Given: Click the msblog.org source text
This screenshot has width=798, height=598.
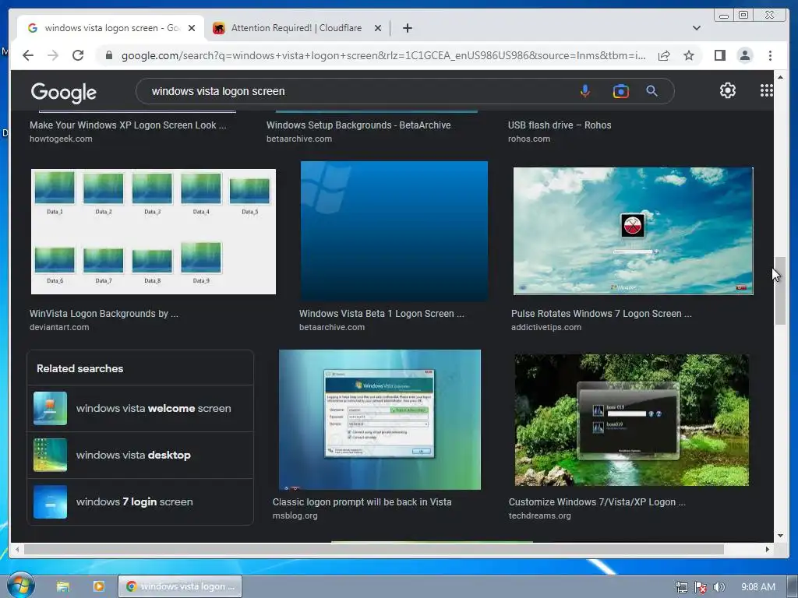Looking at the screenshot, I should coord(295,515).
